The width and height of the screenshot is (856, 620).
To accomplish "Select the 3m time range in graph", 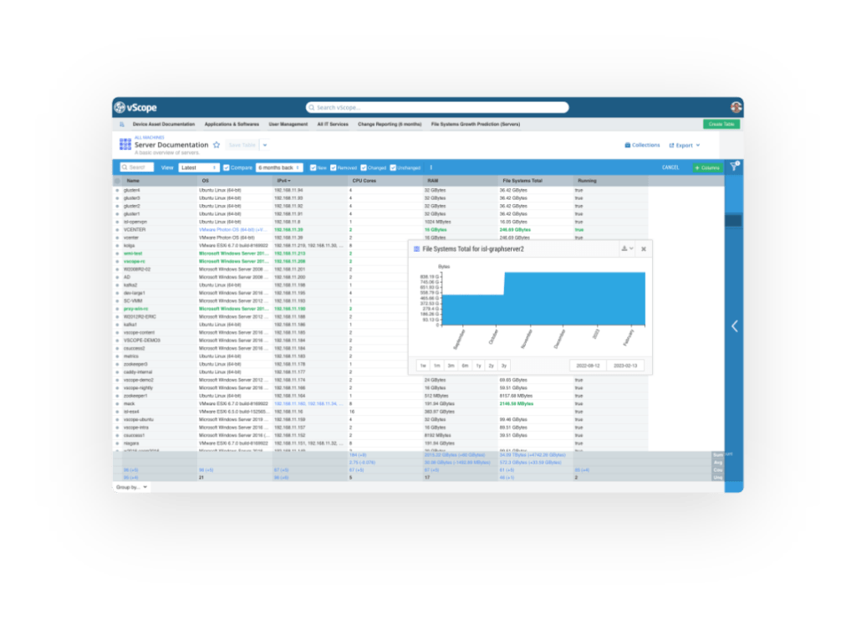I will coord(451,366).
